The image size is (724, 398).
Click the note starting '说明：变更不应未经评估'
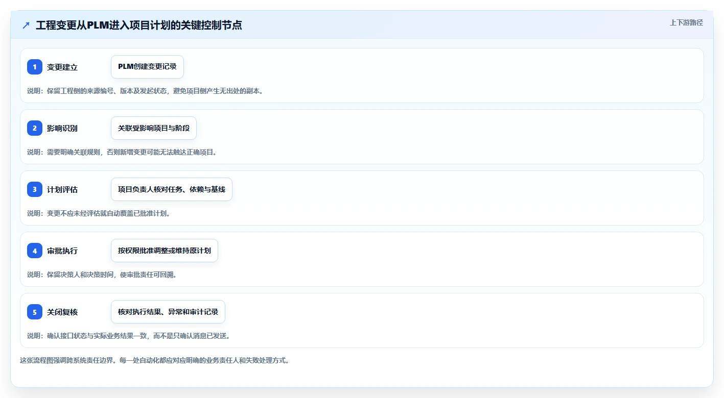click(99, 213)
